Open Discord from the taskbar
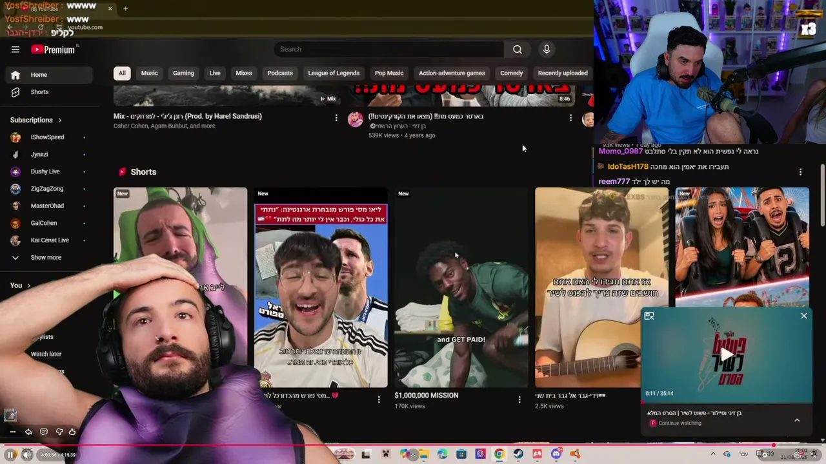Image resolution: width=826 pixels, height=464 pixels. pos(556,454)
